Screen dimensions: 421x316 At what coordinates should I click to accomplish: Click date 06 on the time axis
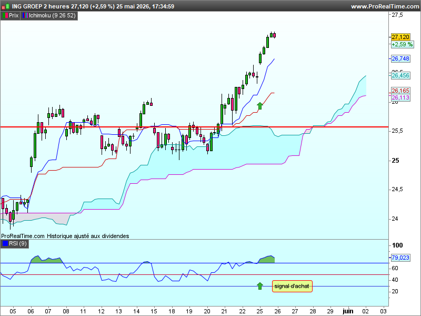31,311
